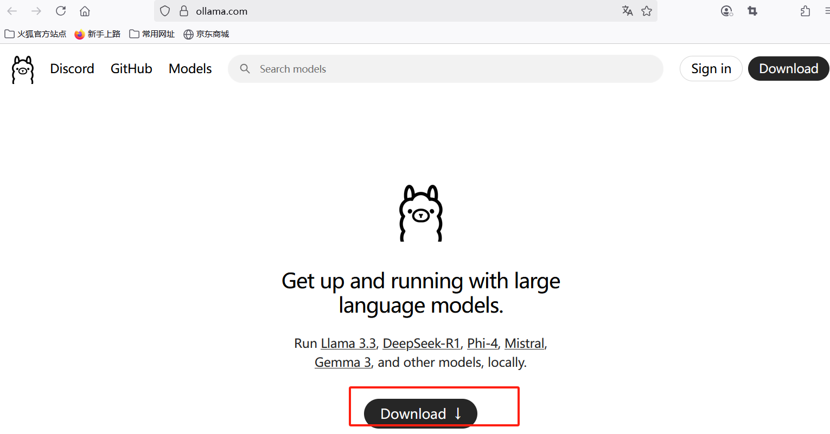Viewport: 830px width, 434px height.
Task: Open the 新手上路 bookmark
Action: (x=98, y=34)
